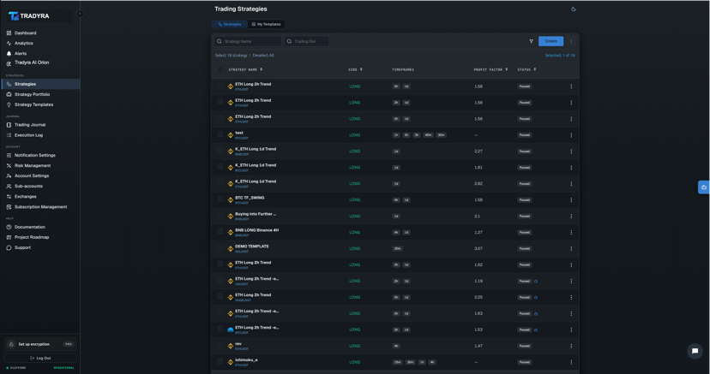
Task: Open Execution Log in the sidebar
Action: pos(28,135)
